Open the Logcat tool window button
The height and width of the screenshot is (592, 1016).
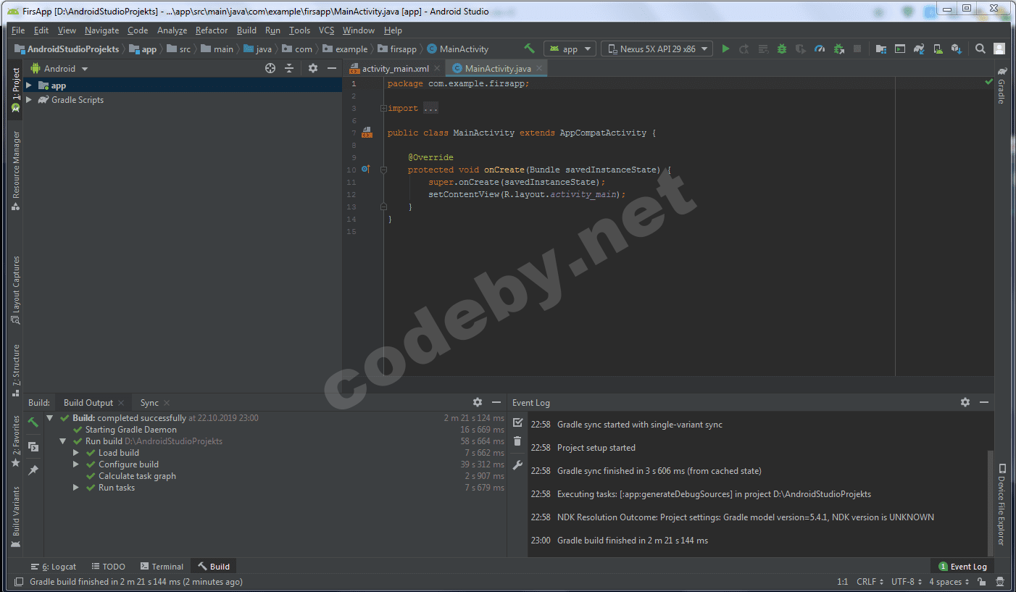point(54,567)
